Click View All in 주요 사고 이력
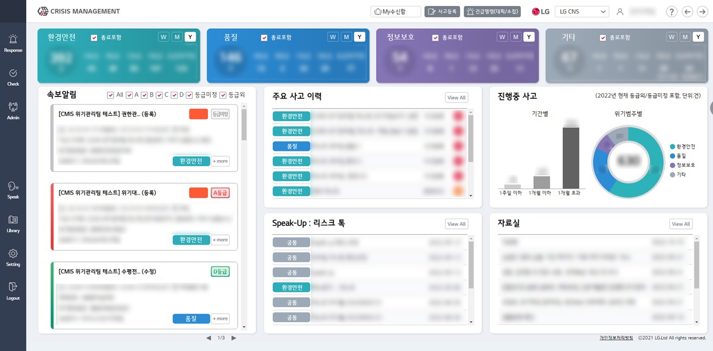Image resolution: width=713 pixels, height=351 pixels. [456, 98]
